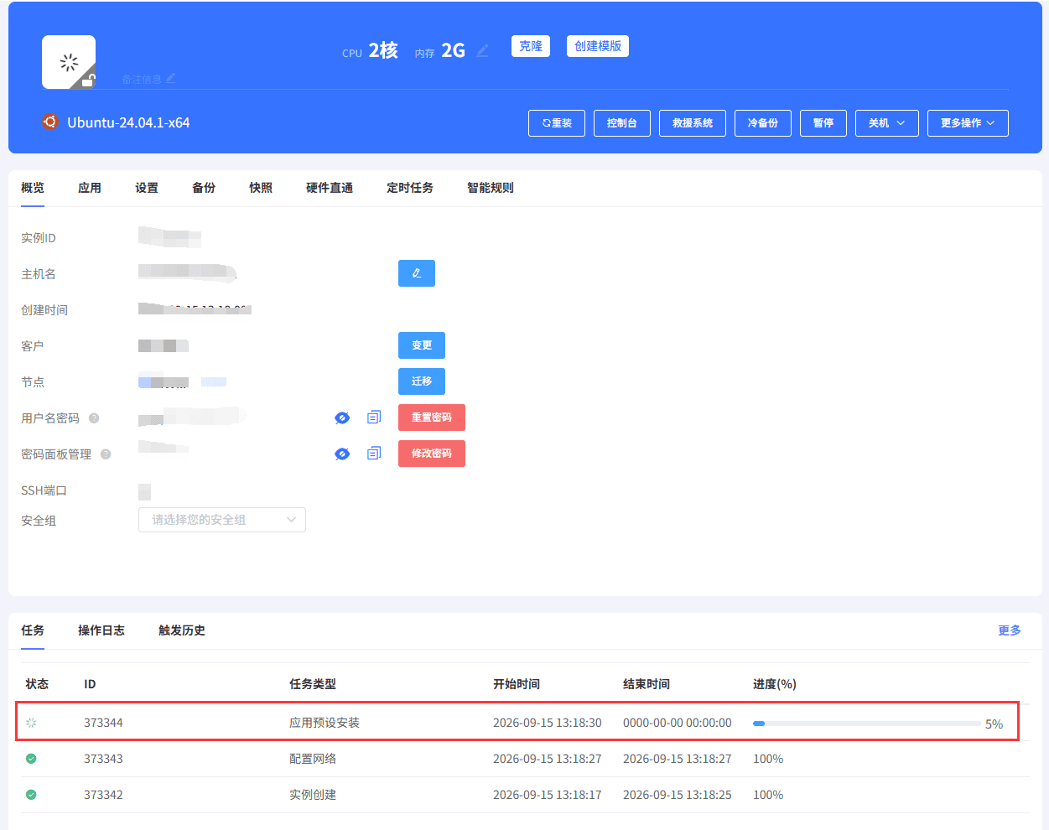Launch the 救援系统 rescue system
The image size is (1049, 830).
pyautogui.click(x=693, y=123)
